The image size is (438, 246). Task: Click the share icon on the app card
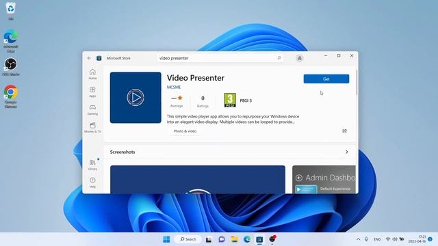(x=344, y=131)
